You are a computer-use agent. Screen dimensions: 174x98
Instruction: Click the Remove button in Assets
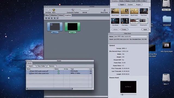[x=52, y=66]
